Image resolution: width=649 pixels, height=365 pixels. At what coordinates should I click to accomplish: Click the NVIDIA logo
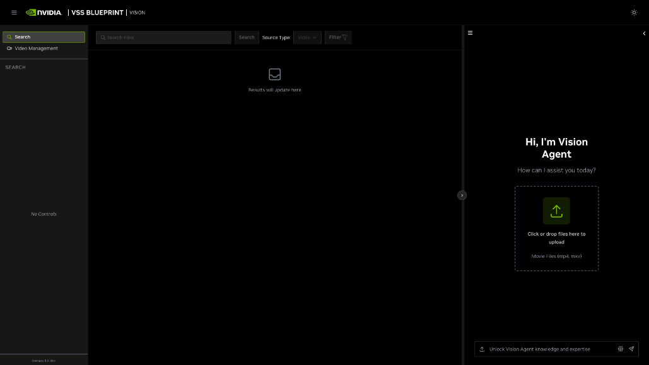[x=44, y=13]
